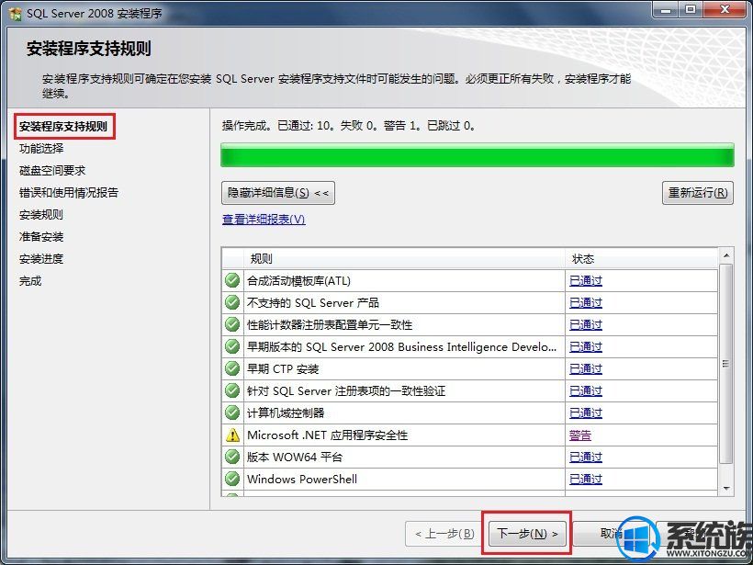753x565 pixels.
Task: Click rule text 不支持的 SQL Server 产品
Action: pyautogui.click(x=313, y=302)
